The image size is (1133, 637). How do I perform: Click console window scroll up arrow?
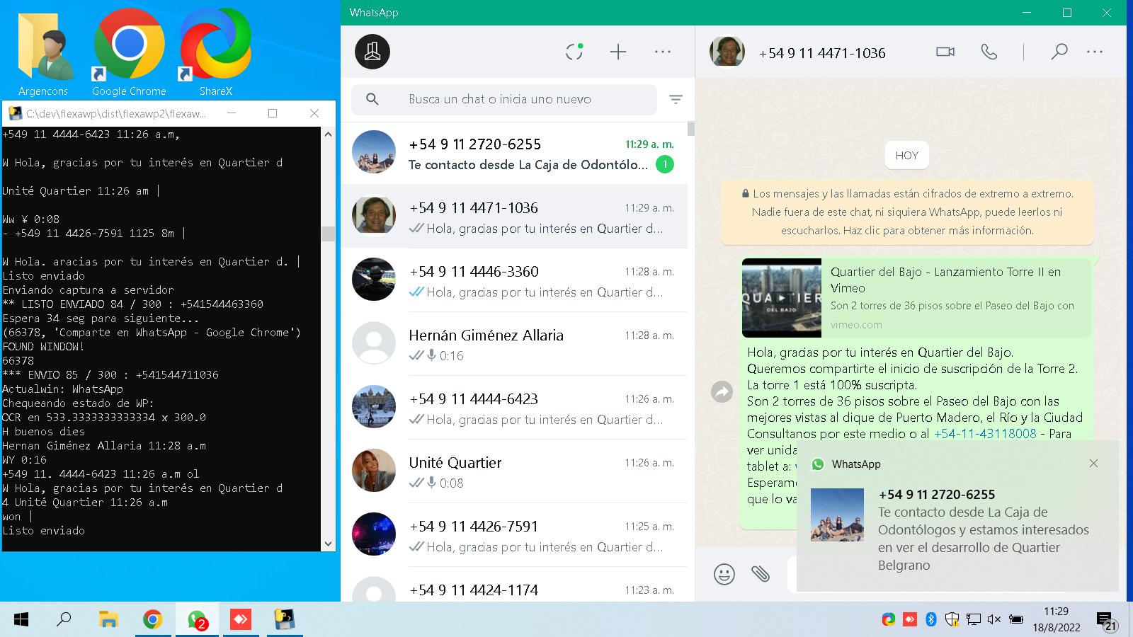328,134
